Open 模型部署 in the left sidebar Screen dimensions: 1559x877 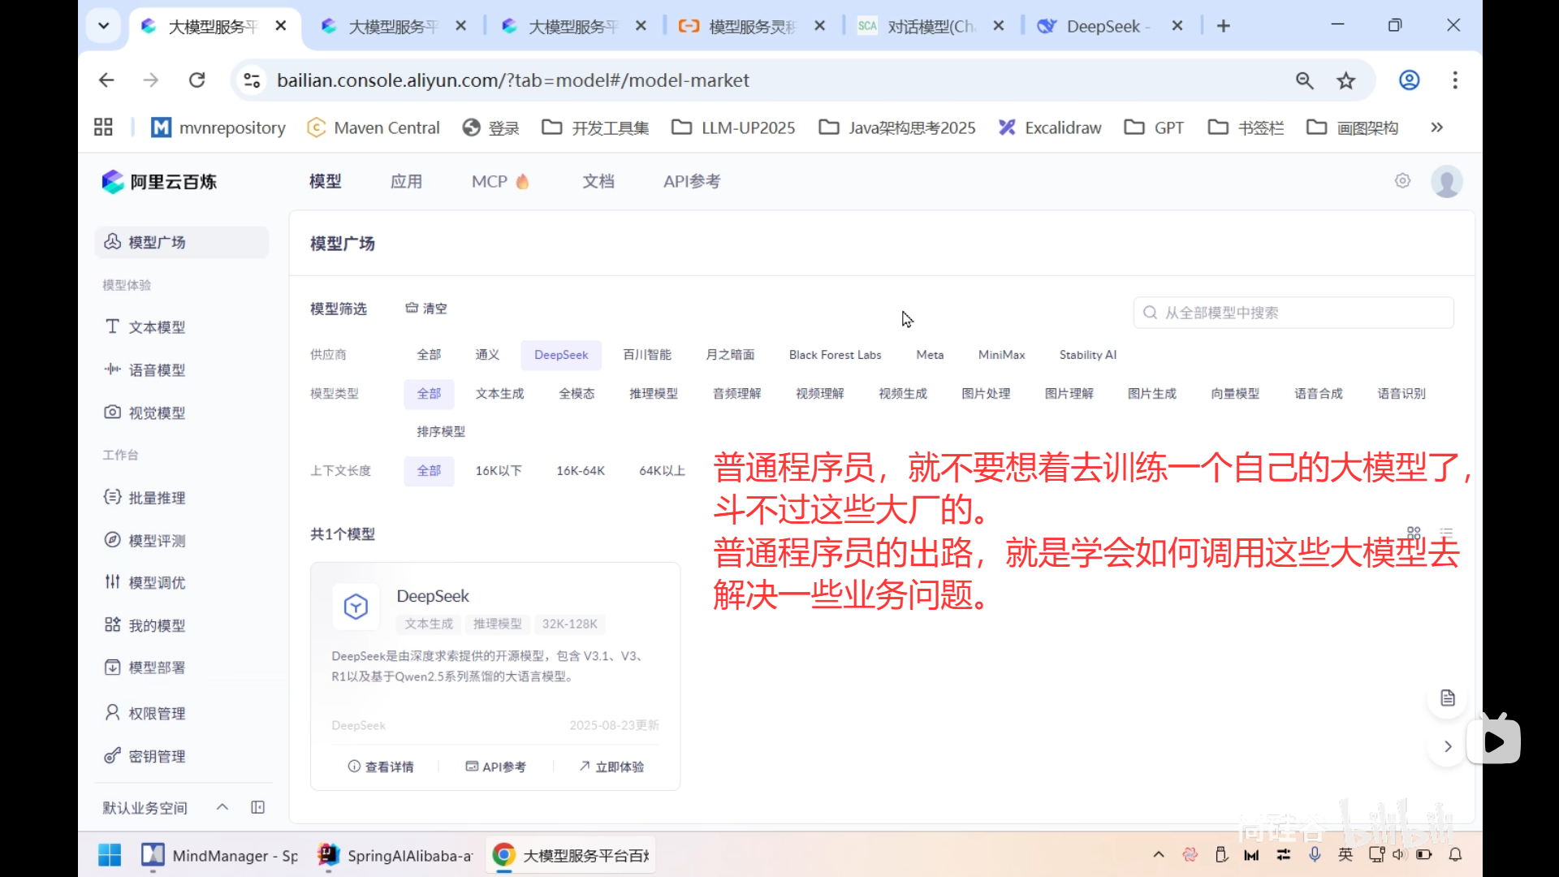pos(155,667)
